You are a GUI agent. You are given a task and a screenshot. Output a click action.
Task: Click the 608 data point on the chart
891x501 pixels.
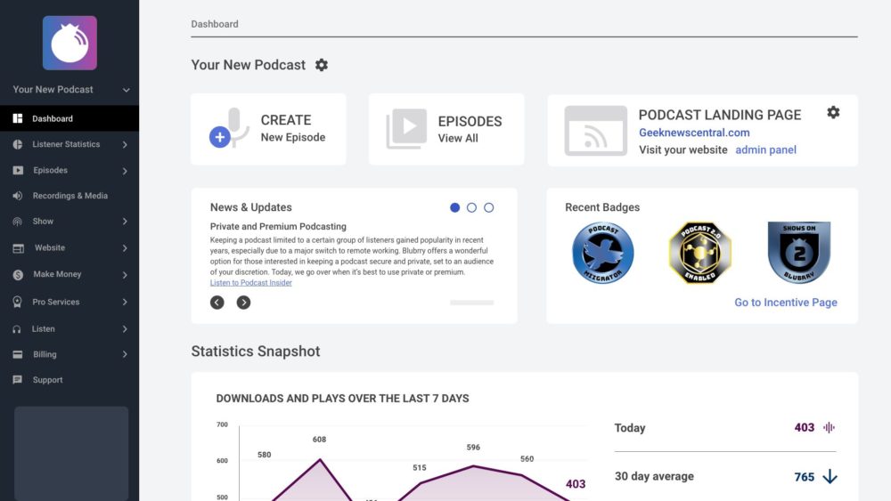tap(320, 459)
